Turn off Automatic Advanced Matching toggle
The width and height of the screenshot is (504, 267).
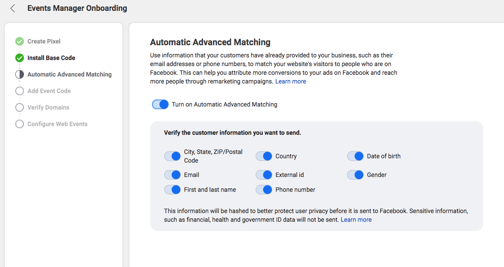pyautogui.click(x=160, y=104)
